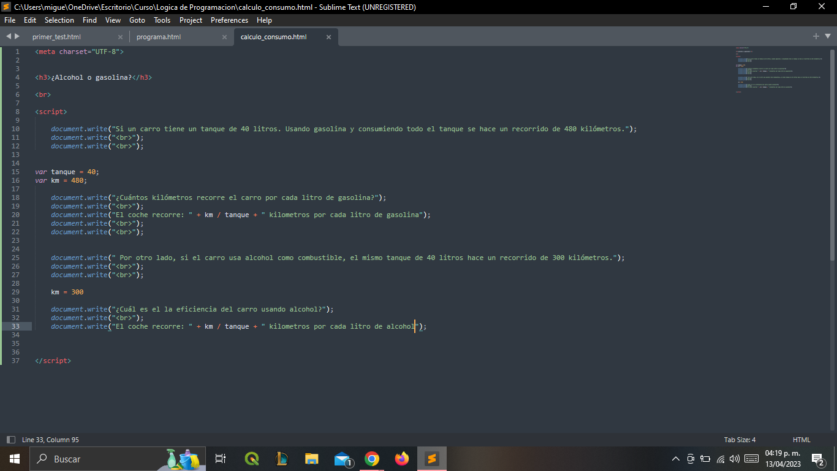Show hidden system tray icons
The height and width of the screenshot is (471, 837).
tap(676, 459)
